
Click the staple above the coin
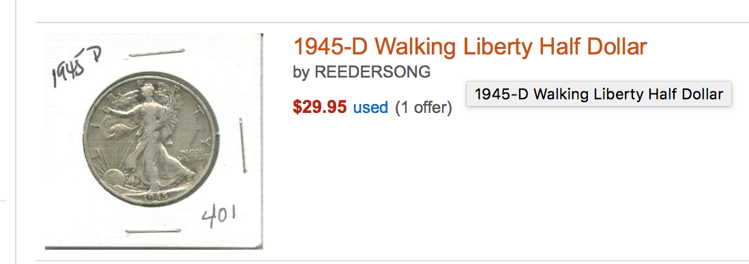157,52
